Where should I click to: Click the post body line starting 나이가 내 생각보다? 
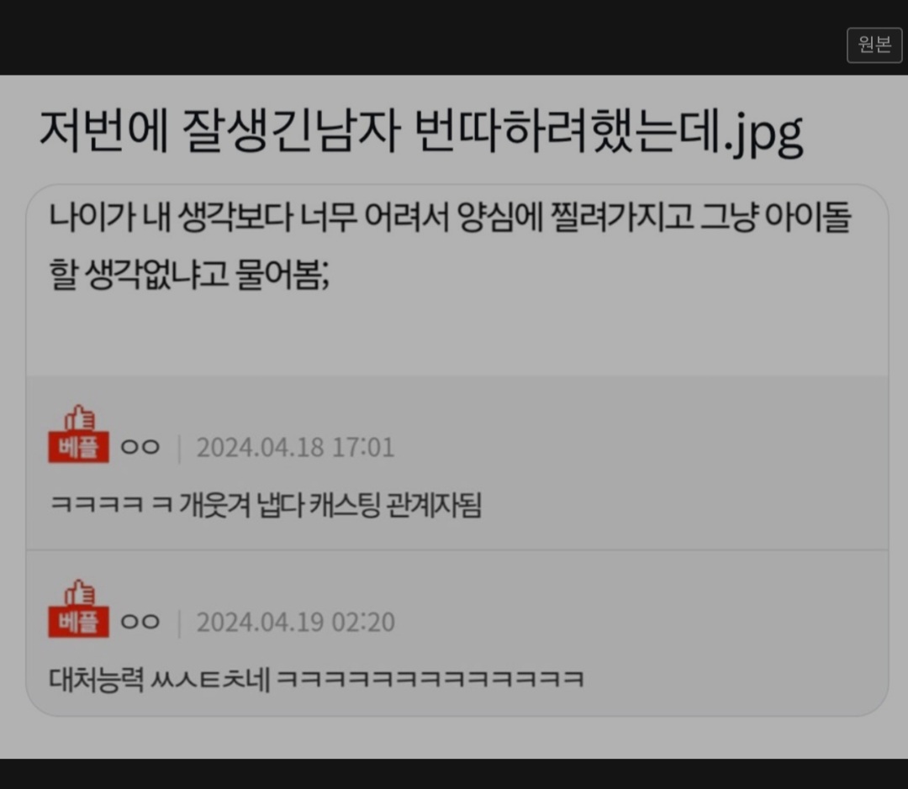(x=450, y=218)
